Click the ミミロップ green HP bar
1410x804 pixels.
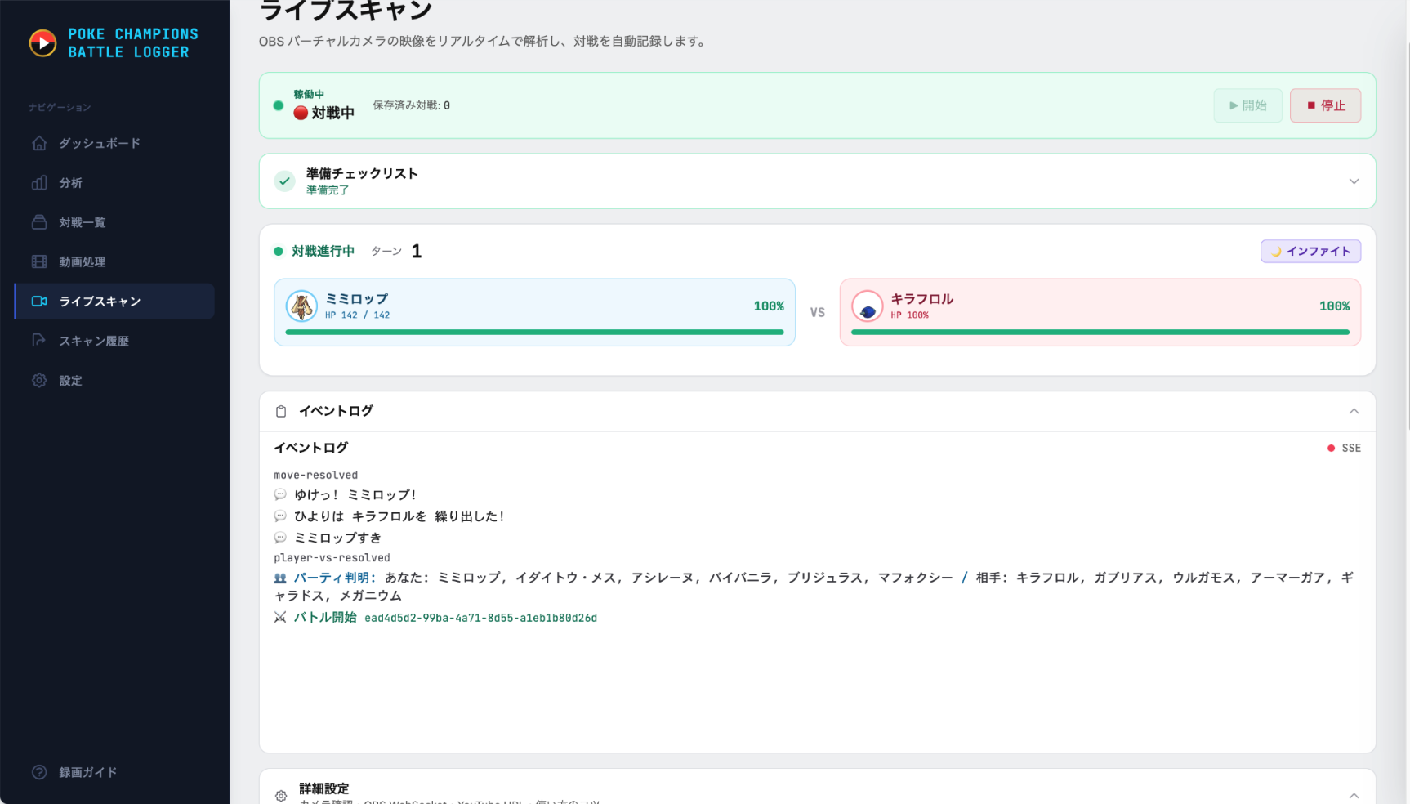pyautogui.click(x=534, y=333)
